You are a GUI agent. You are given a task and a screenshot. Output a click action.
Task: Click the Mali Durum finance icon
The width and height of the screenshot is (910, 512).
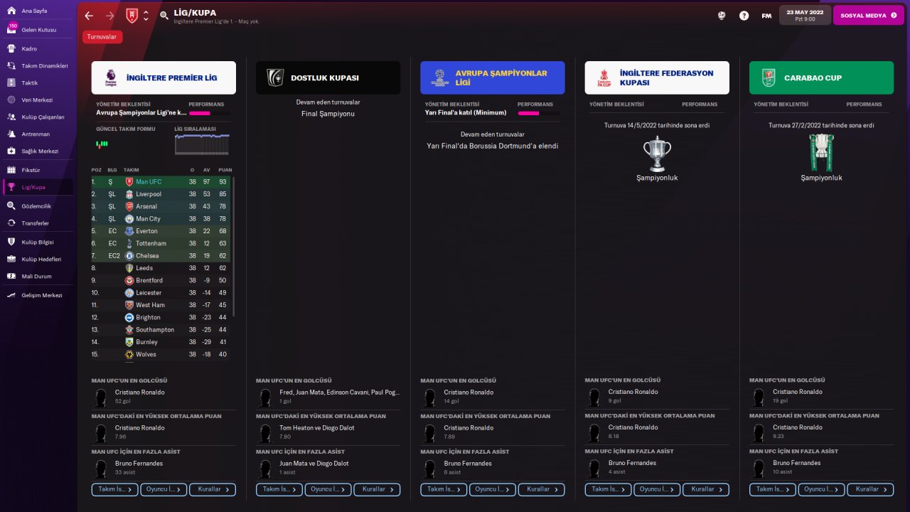(x=11, y=276)
